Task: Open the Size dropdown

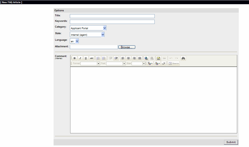Action: coord(138,64)
